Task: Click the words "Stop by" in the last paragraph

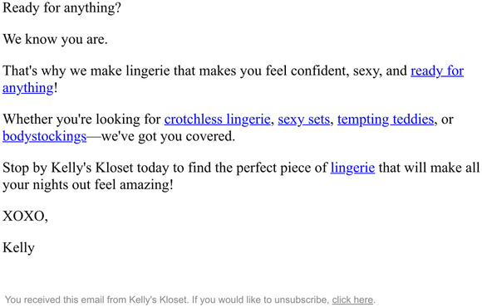Action: [x=25, y=168]
